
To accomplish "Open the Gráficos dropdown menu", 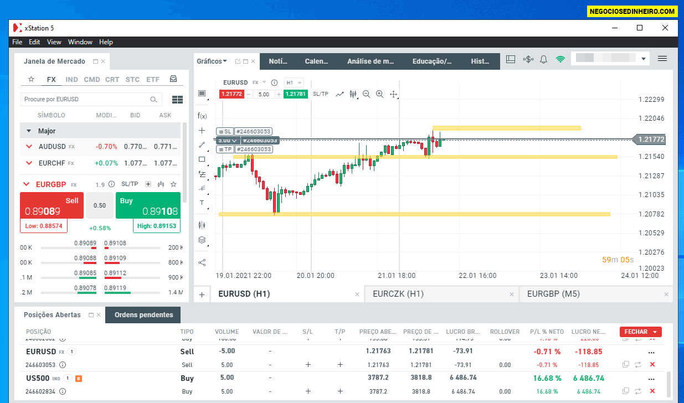I will (x=211, y=61).
